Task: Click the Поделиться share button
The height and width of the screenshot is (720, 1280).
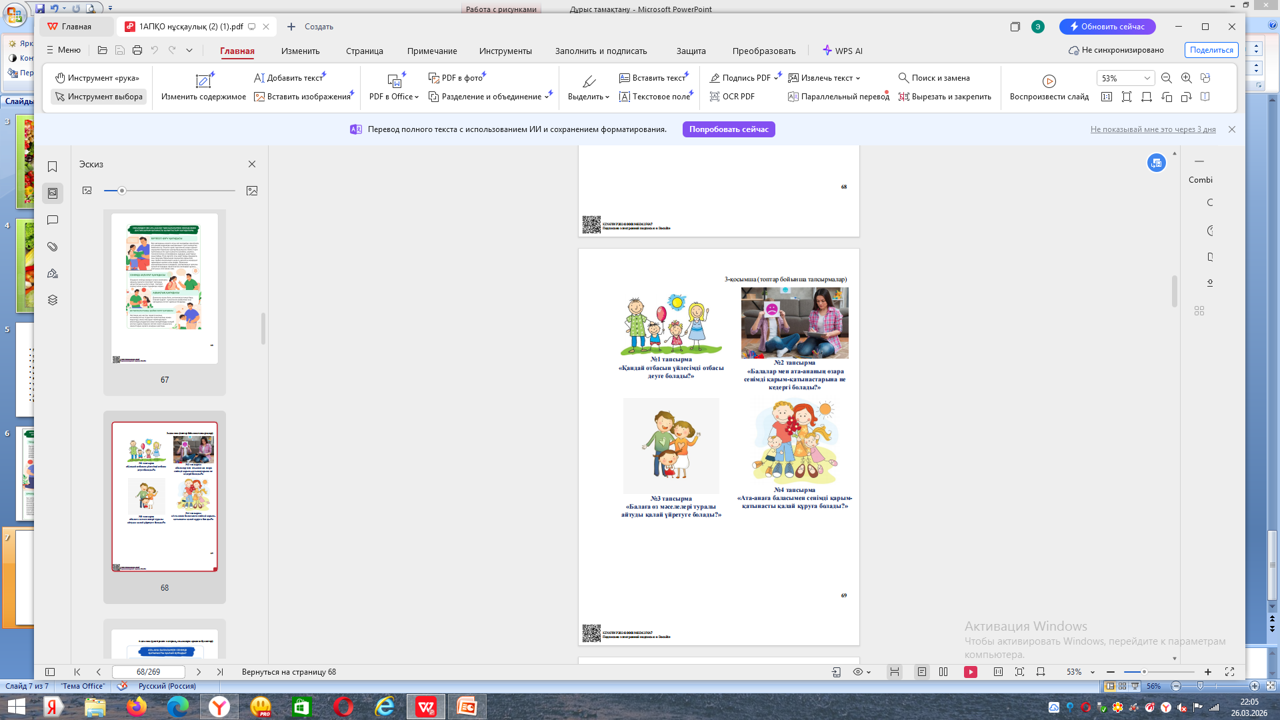Action: tap(1211, 50)
